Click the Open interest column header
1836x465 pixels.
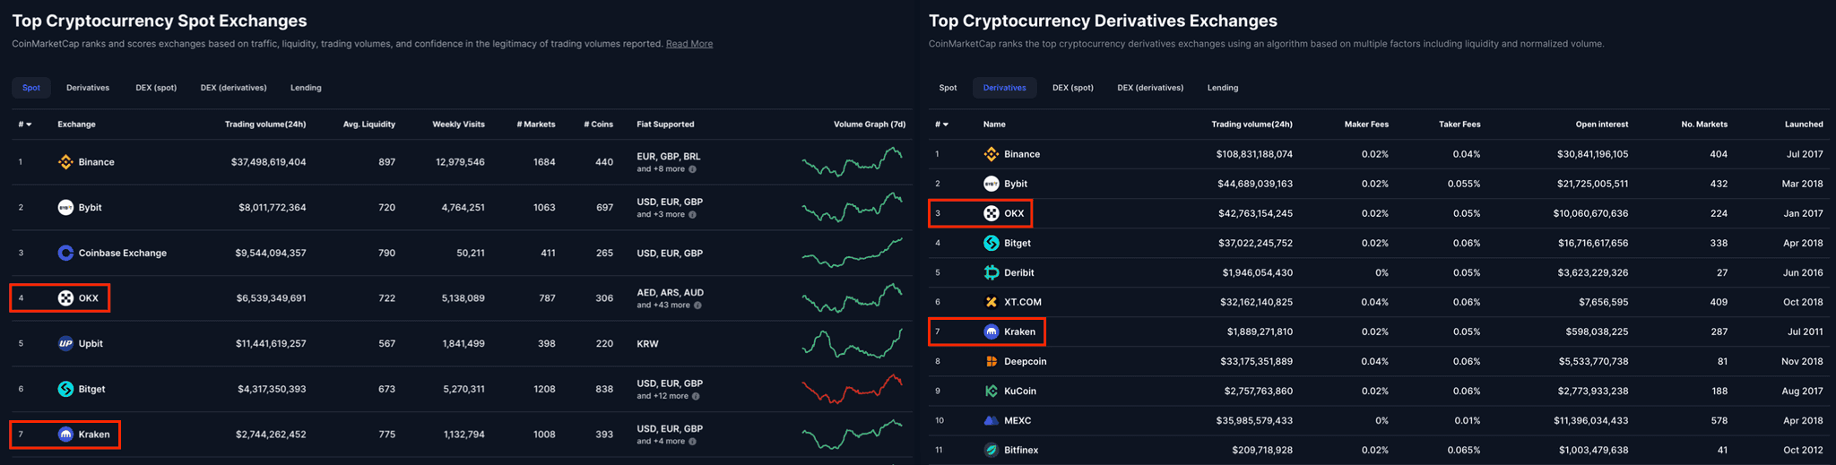point(1601,125)
